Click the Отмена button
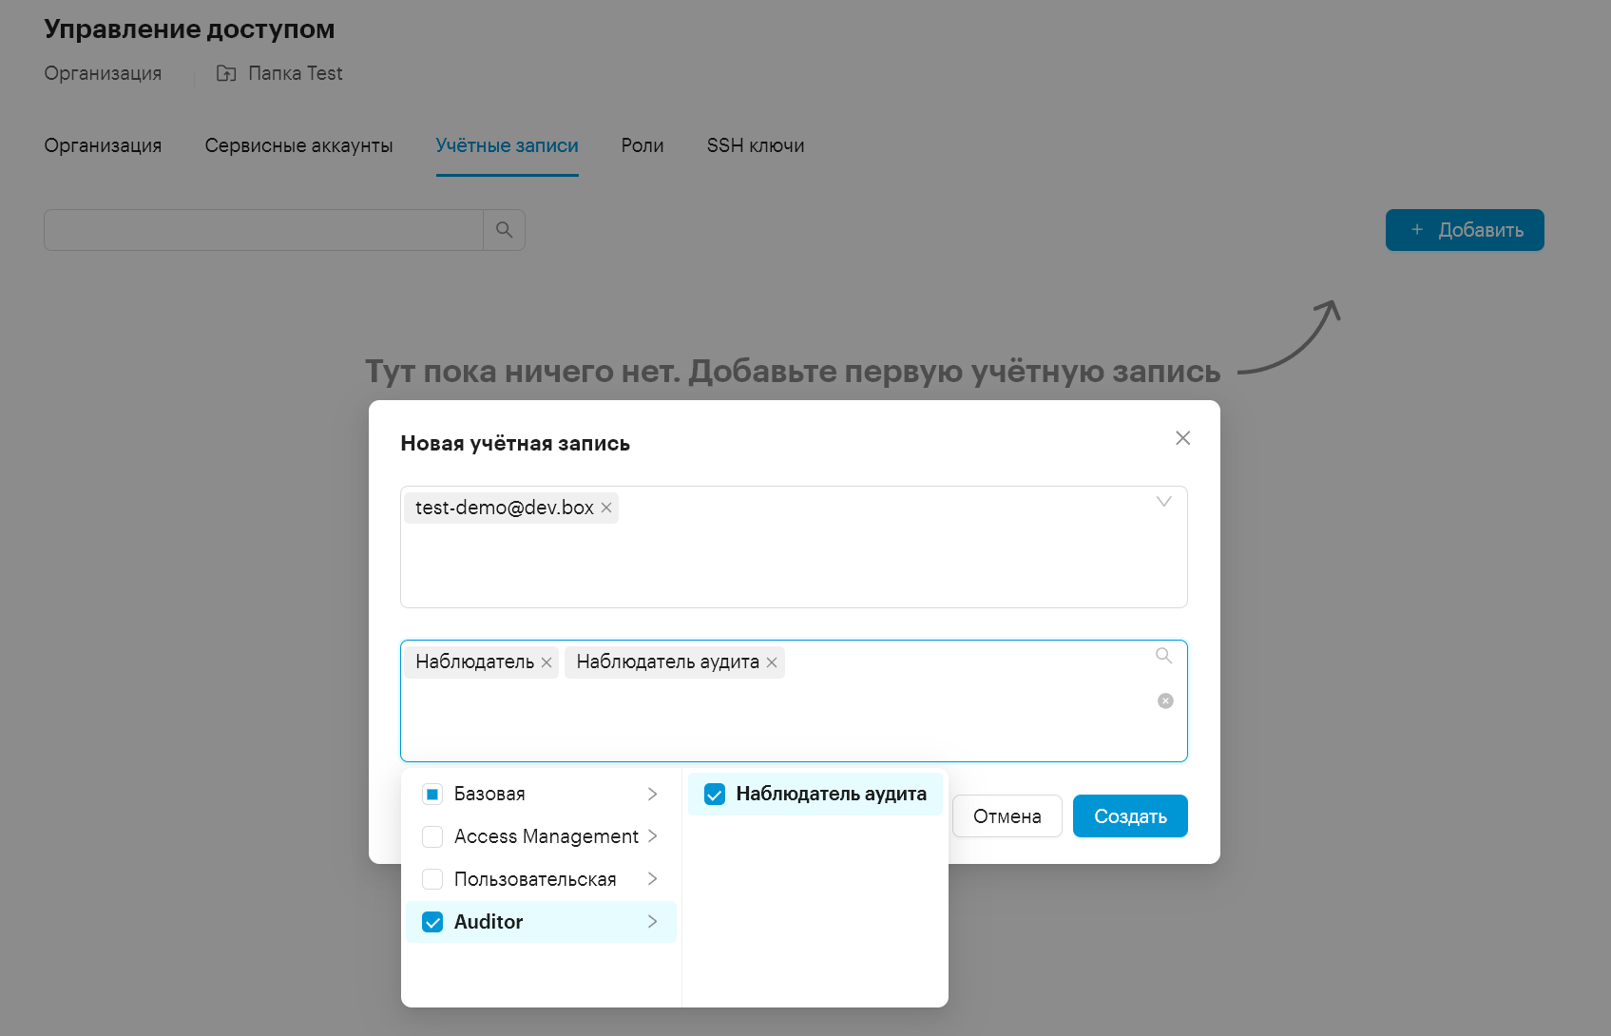This screenshot has width=1611, height=1036. [1007, 816]
